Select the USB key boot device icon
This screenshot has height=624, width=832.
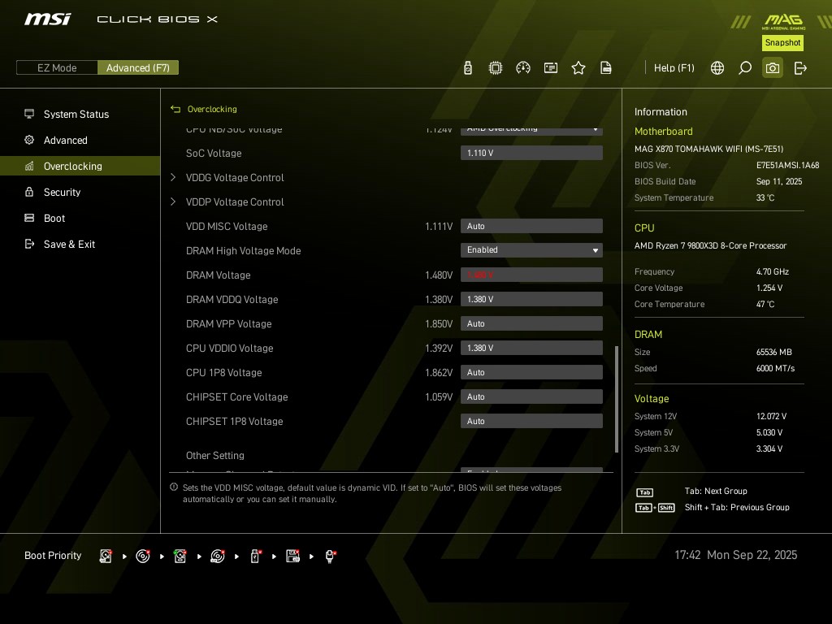click(x=255, y=556)
